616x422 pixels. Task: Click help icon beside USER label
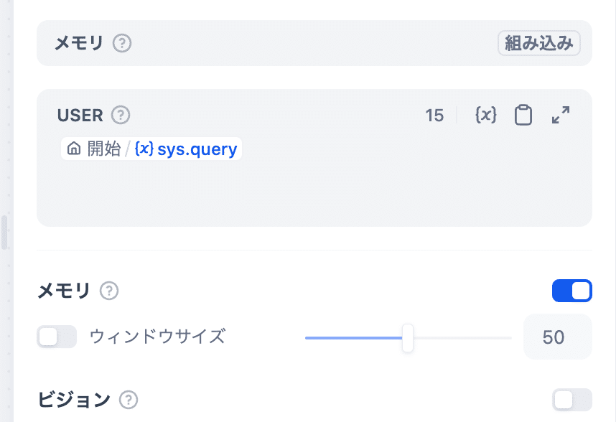121,115
